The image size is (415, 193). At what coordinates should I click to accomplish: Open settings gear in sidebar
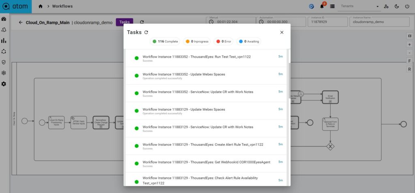(x=4, y=84)
